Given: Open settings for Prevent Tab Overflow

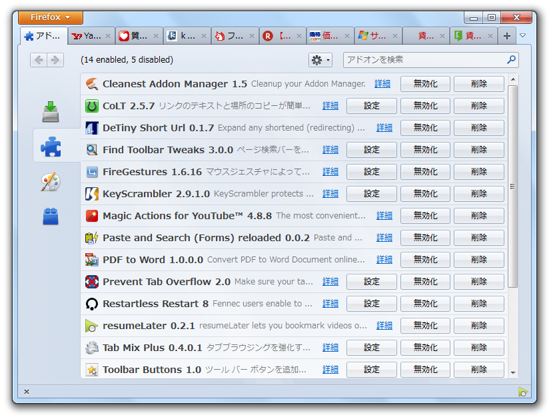Looking at the screenshot, I should pos(371,282).
